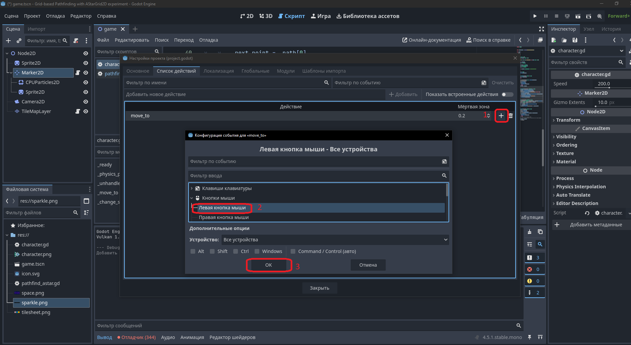The image size is (631, 345).
Task: Open the Устройство device dropdown
Action: (335, 240)
